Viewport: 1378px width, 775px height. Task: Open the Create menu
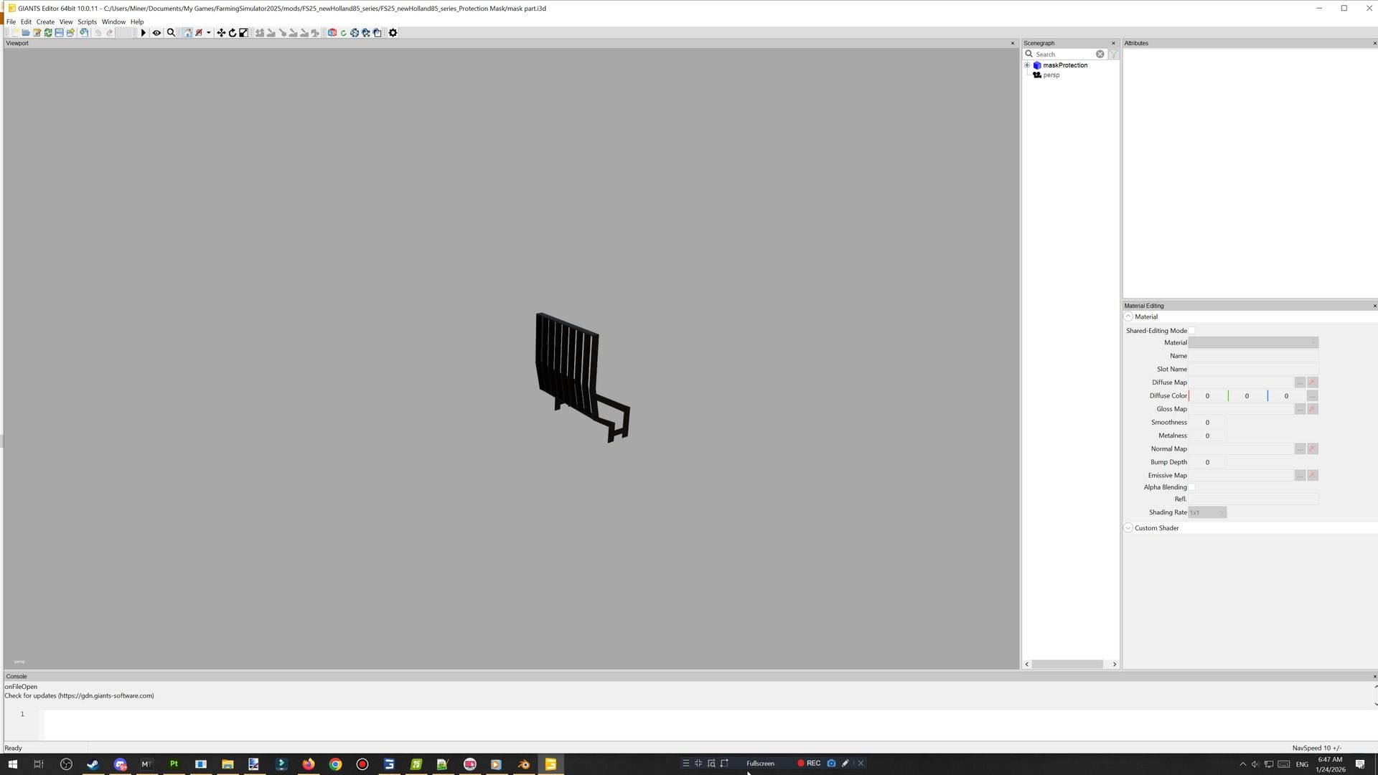(45, 22)
